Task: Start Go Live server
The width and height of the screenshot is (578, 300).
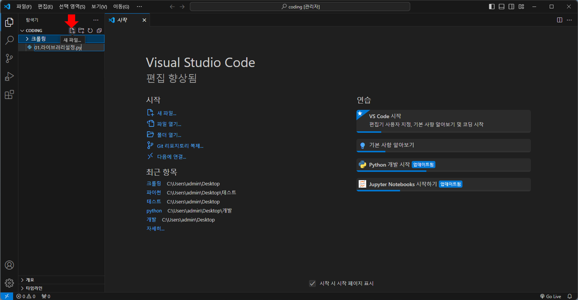Action: [551, 296]
